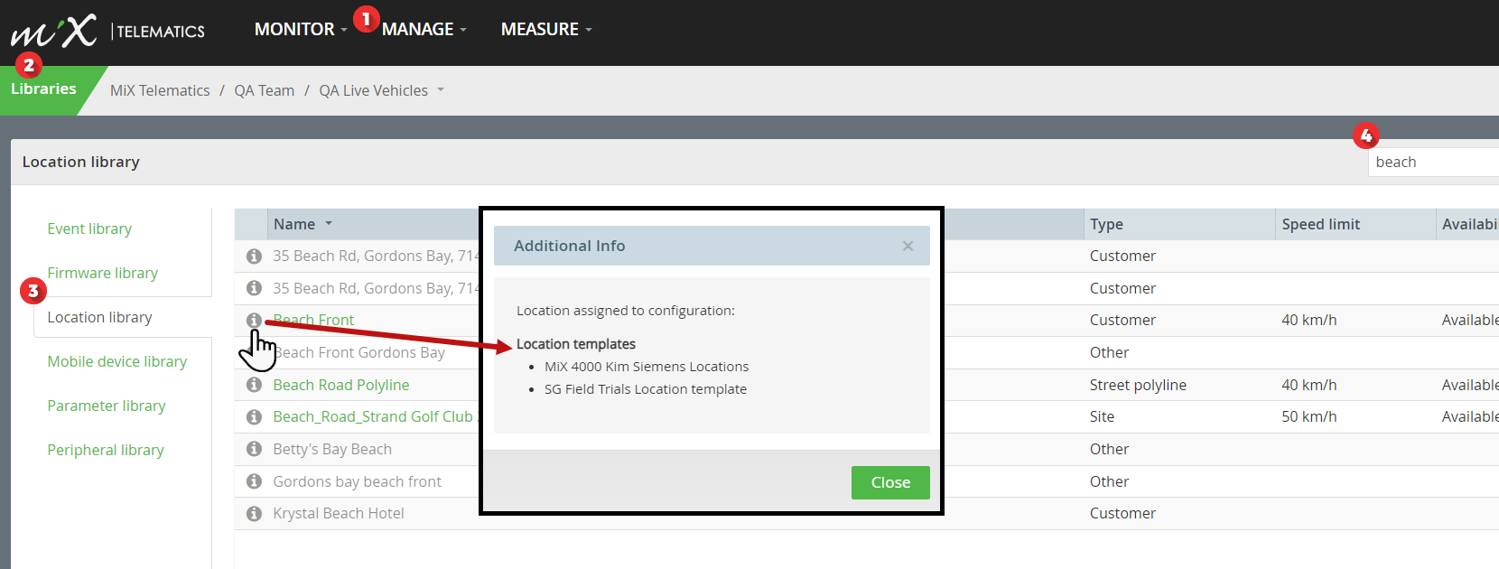Click Site type cell
The width and height of the screenshot is (1499, 569).
[x=1102, y=417]
